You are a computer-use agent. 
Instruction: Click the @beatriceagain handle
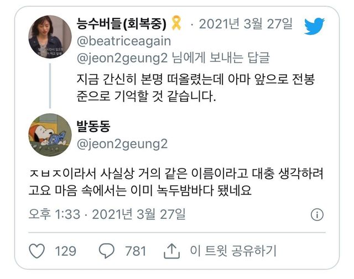124,41
